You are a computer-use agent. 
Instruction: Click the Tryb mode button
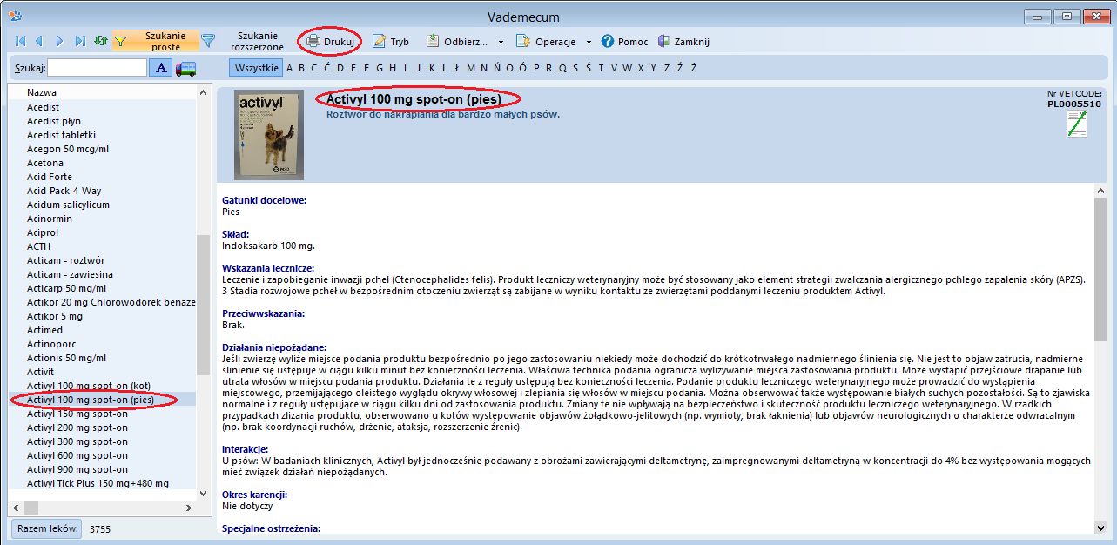coord(390,41)
